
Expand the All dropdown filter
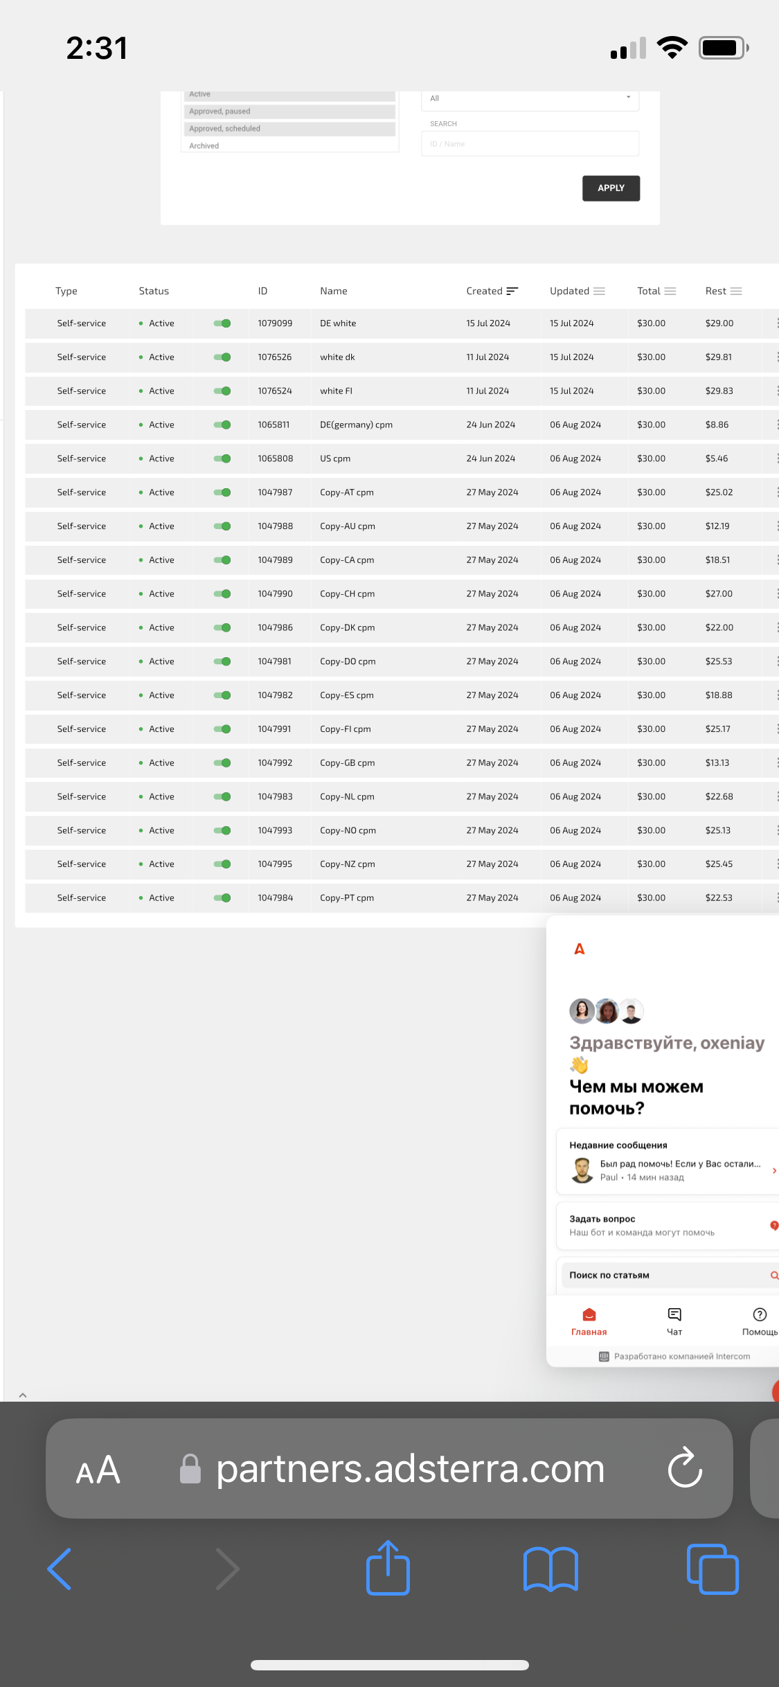coord(530,98)
